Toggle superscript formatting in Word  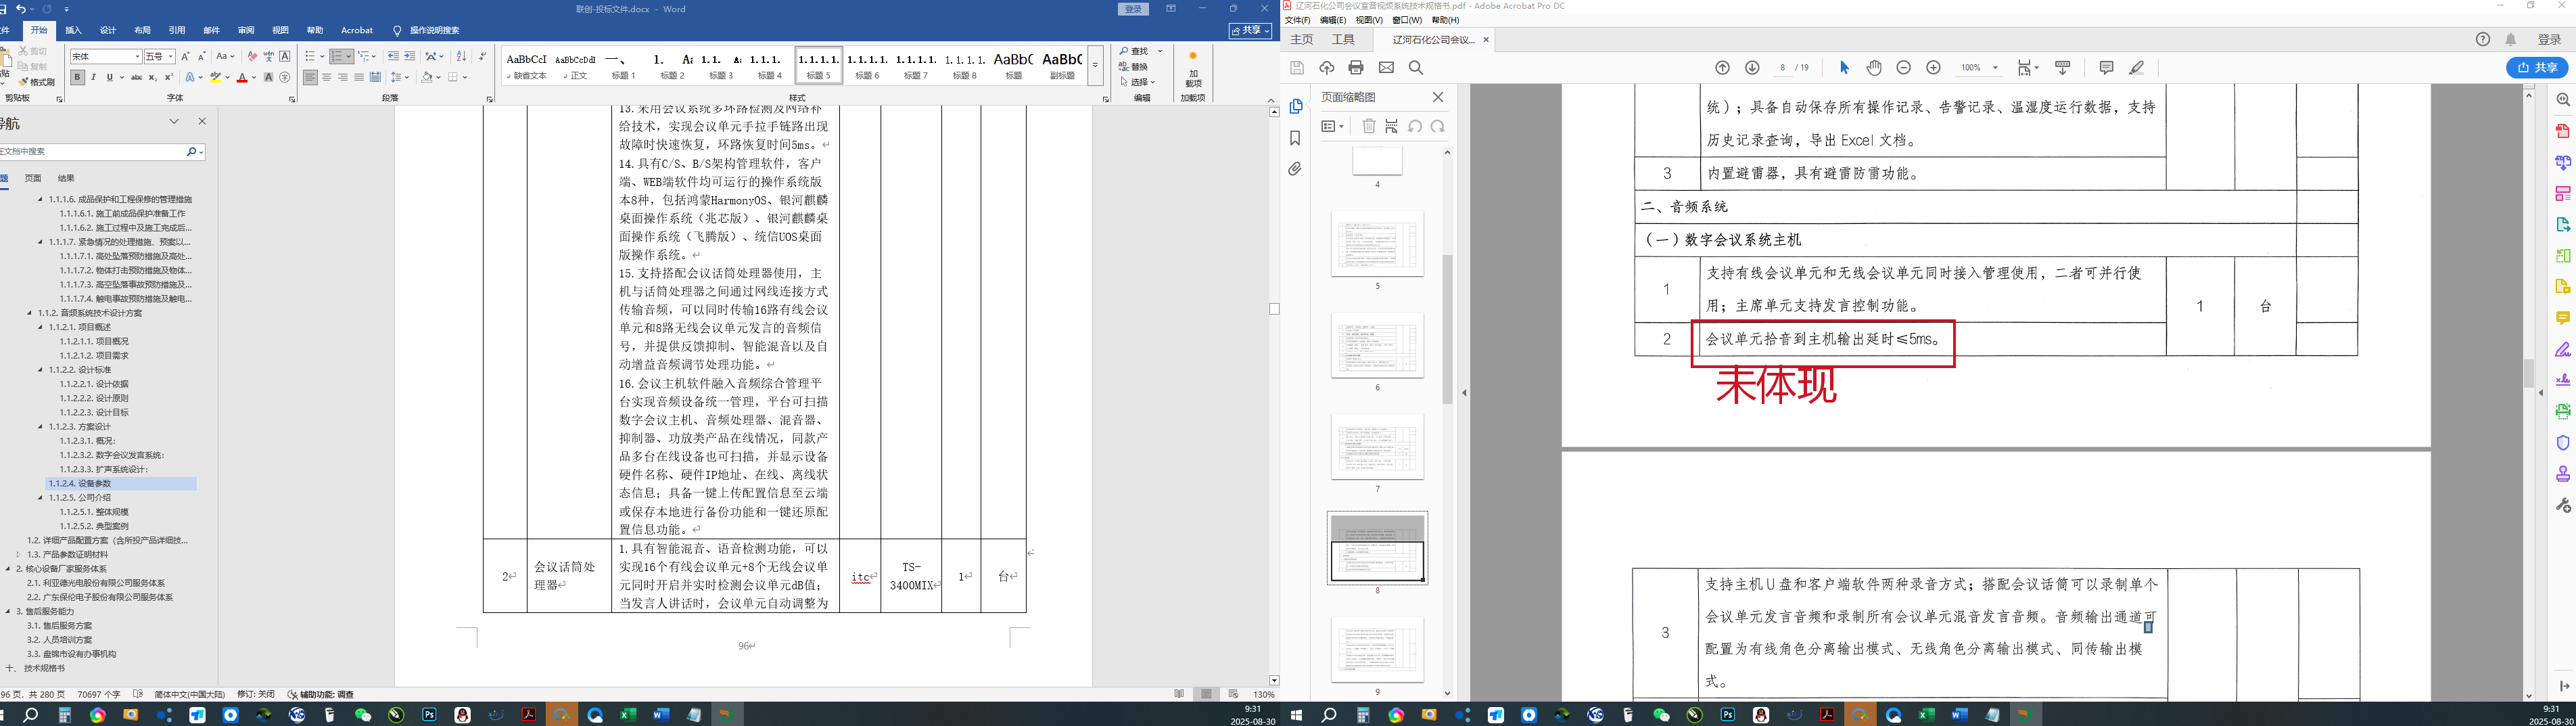pyautogui.click(x=168, y=77)
